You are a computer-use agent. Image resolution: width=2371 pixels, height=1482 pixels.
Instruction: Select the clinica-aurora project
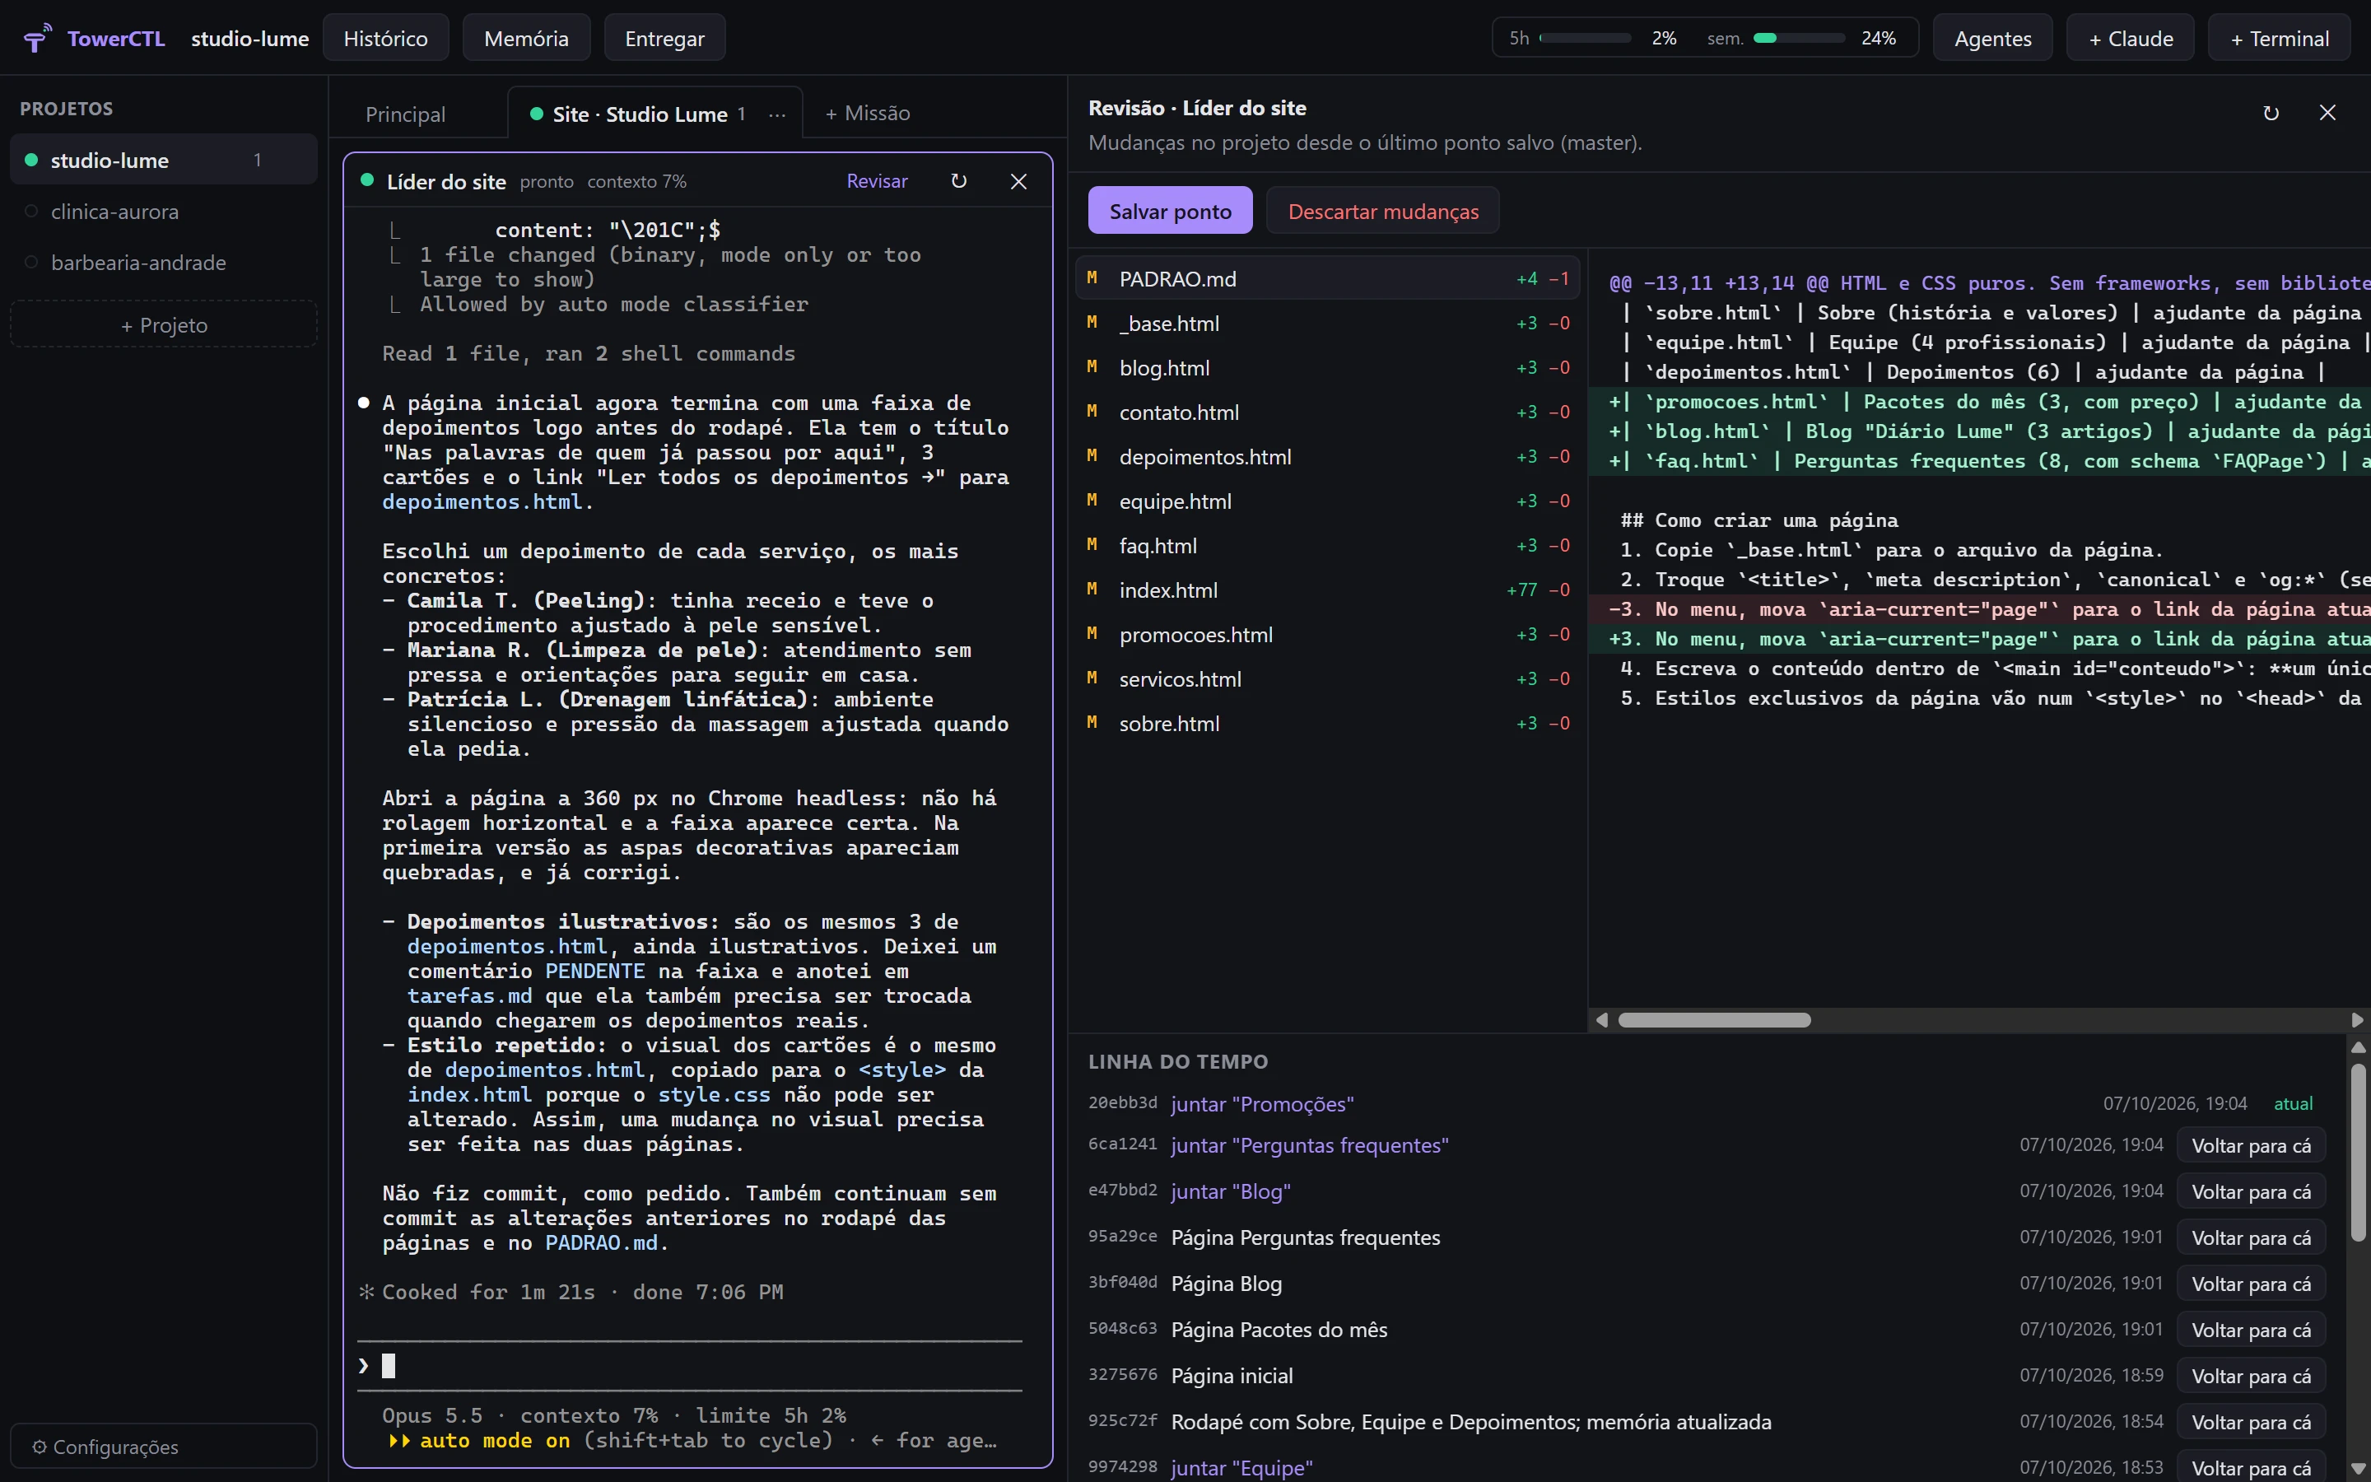pyautogui.click(x=164, y=211)
